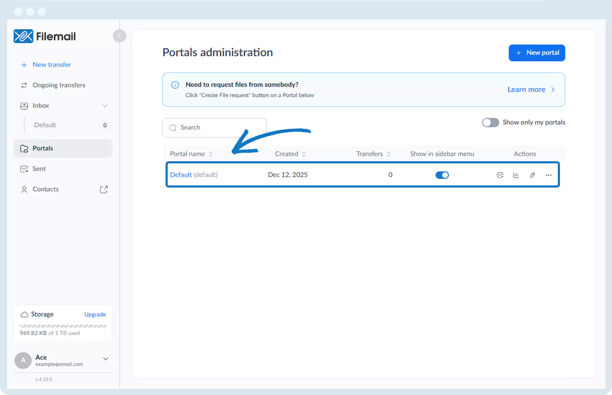Image resolution: width=612 pixels, height=395 pixels.
Task: Open the Default portal link
Action: point(181,175)
